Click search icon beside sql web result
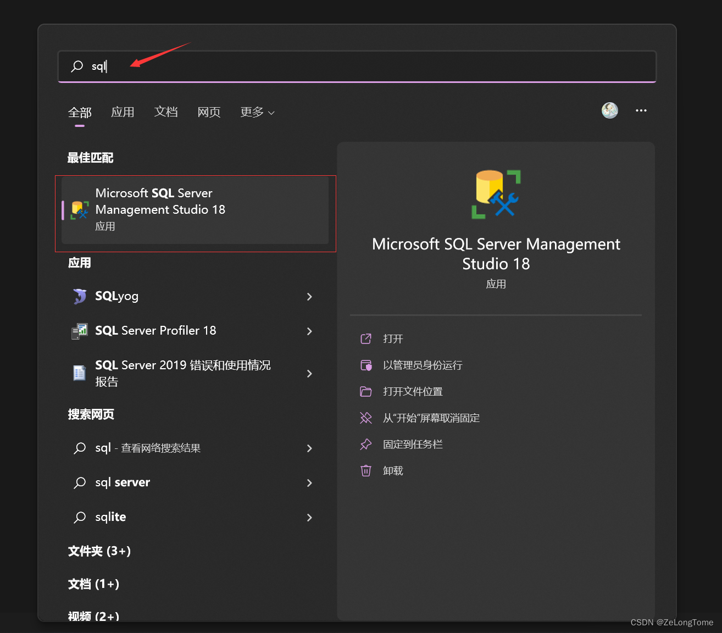Image resolution: width=722 pixels, height=633 pixels. coord(80,448)
